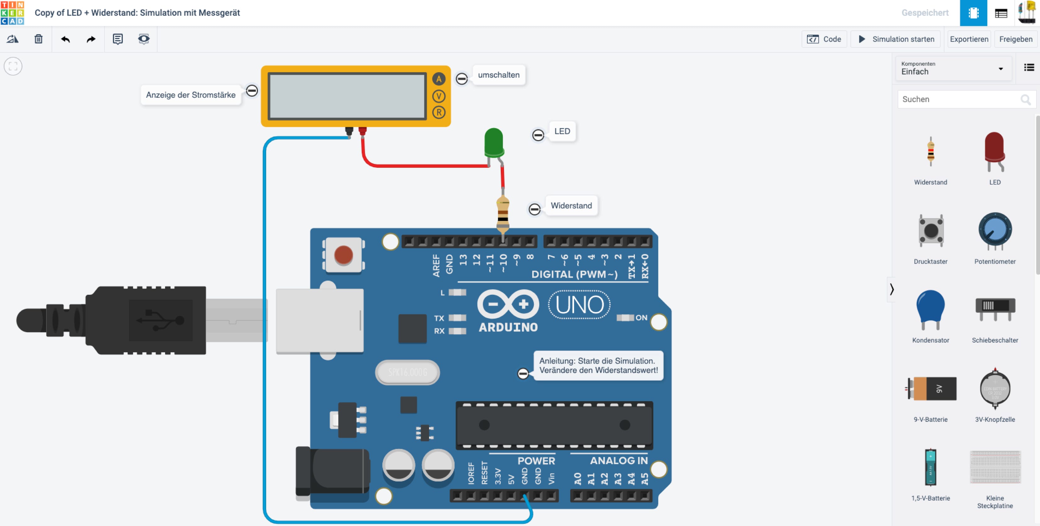
Task: Zoom to fit the canvas
Action: 13,66
